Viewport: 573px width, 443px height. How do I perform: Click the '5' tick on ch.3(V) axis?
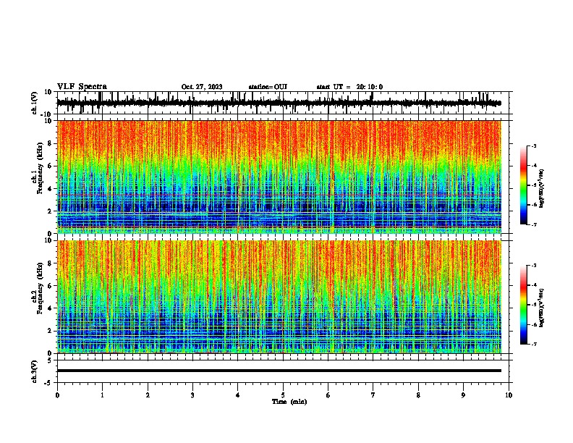(x=50, y=360)
